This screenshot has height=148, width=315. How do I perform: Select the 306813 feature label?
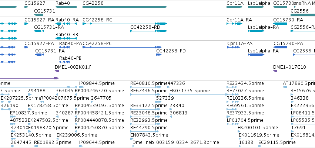point(178,113)
